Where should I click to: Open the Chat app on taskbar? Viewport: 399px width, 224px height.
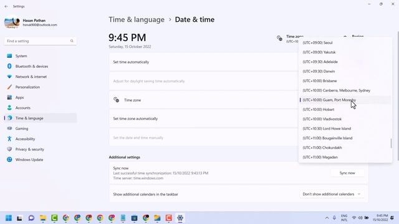(x=31, y=218)
